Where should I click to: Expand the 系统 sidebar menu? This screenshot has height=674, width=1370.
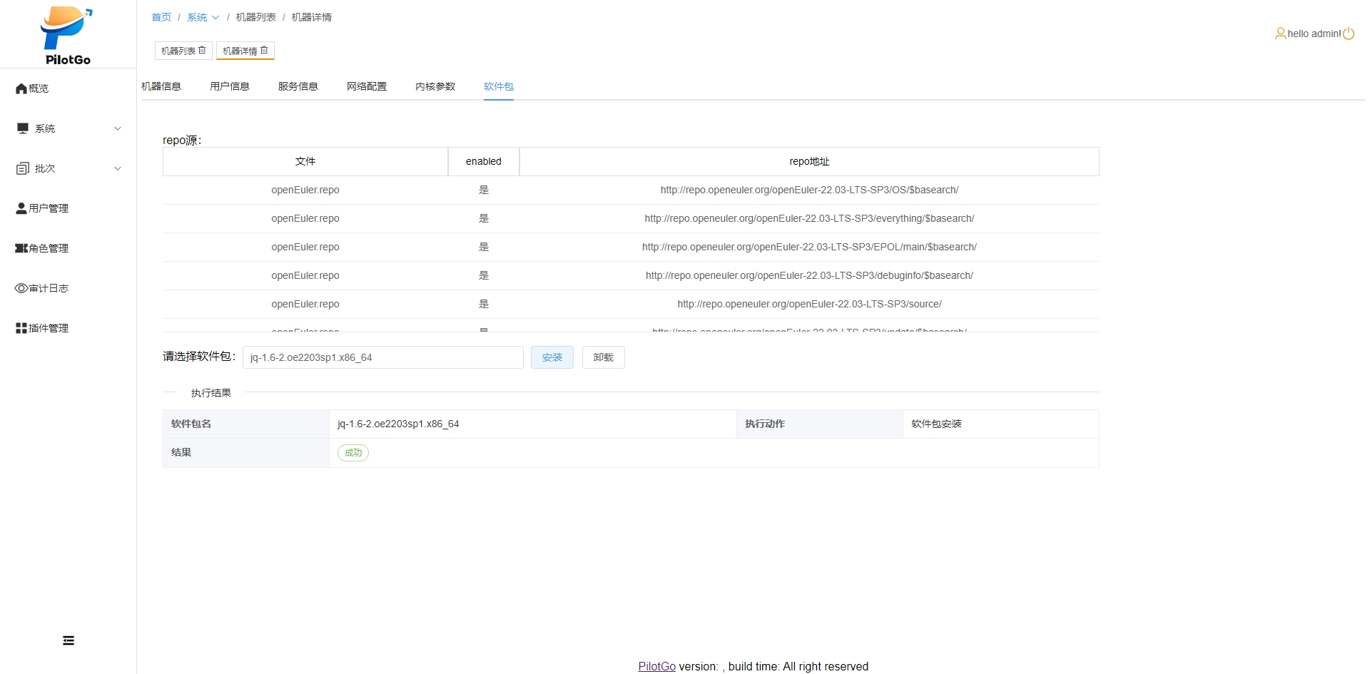(68, 128)
